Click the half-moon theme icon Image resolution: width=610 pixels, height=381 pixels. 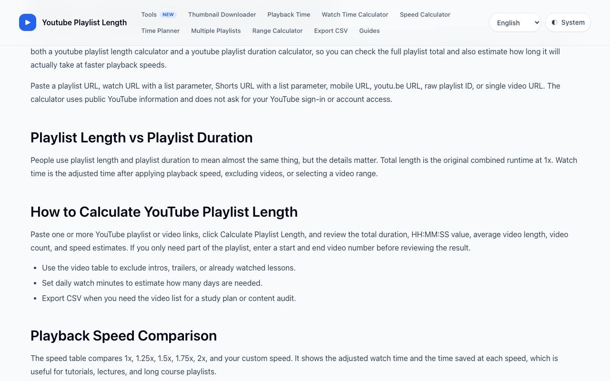point(554,22)
